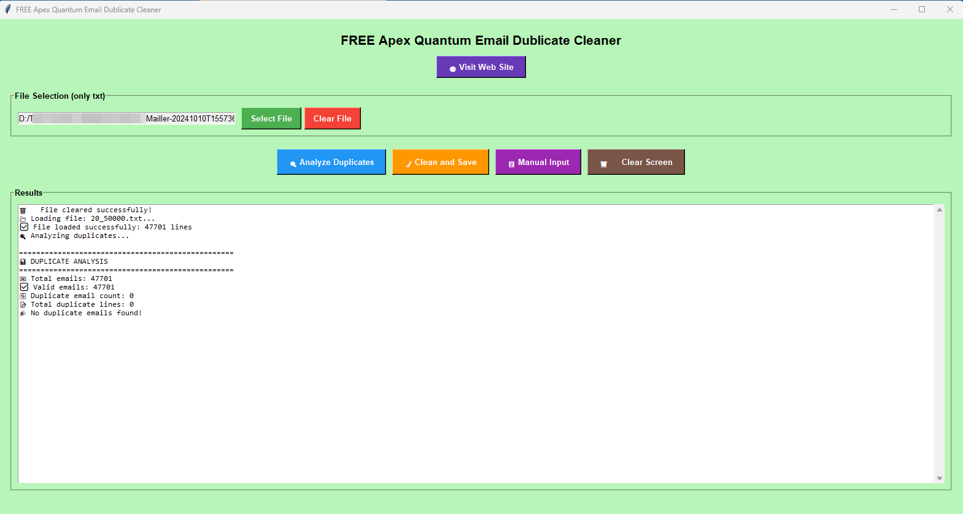Viewport: 963px width, 514px height.
Task: Click the Duplicate email count line
Action: pos(82,296)
